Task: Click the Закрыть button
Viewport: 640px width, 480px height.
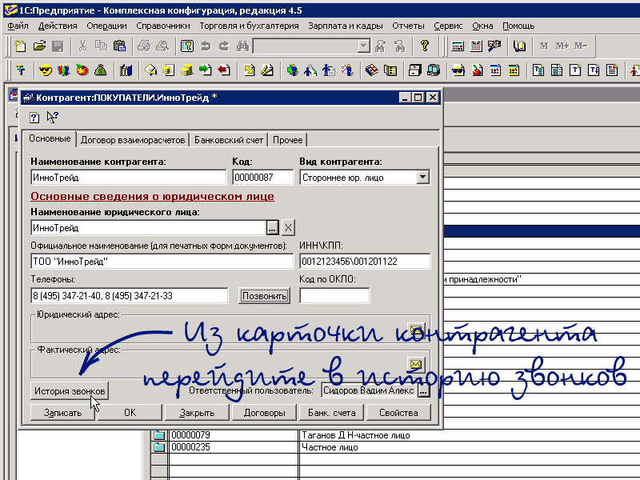Action: tap(197, 413)
